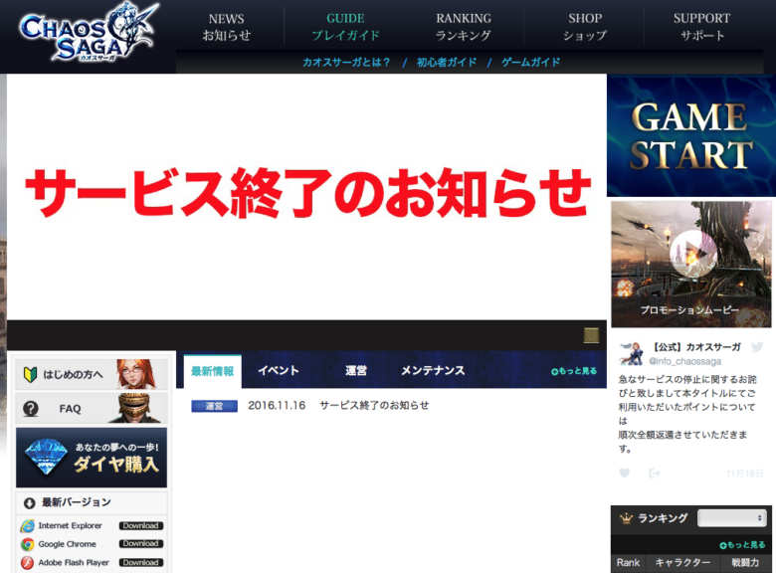The height and width of the screenshot is (573, 776).
Task: Open the はじめの方へ beginner banner
Action: tap(92, 374)
